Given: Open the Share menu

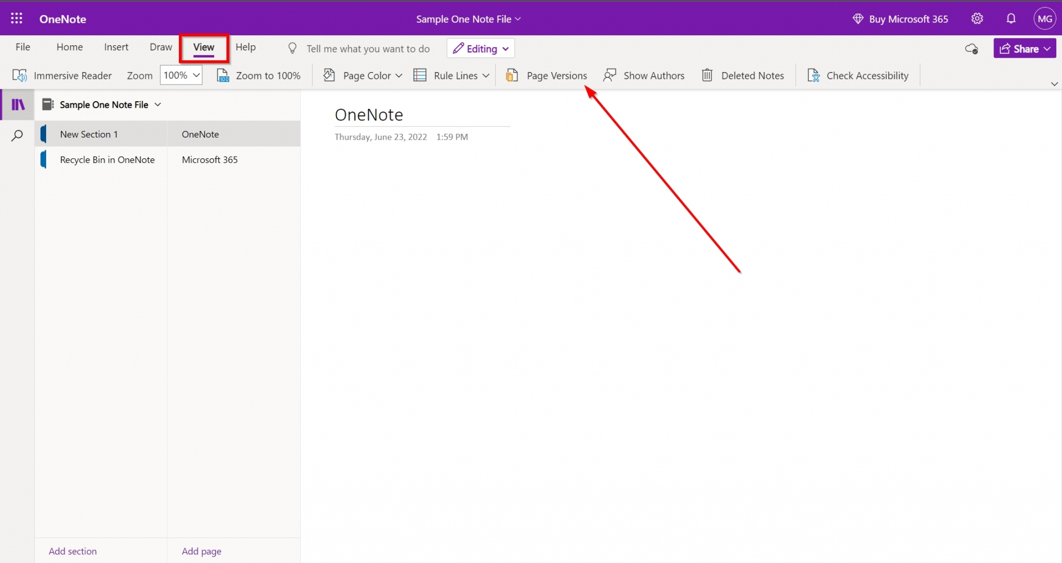Looking at the screenshot, I should (1023, 48).
